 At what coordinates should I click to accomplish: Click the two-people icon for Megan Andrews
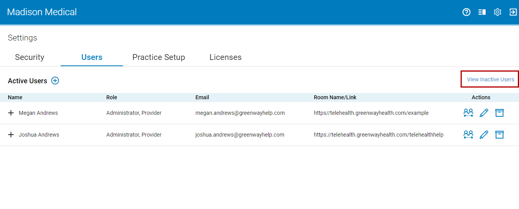tap(468, 113)
